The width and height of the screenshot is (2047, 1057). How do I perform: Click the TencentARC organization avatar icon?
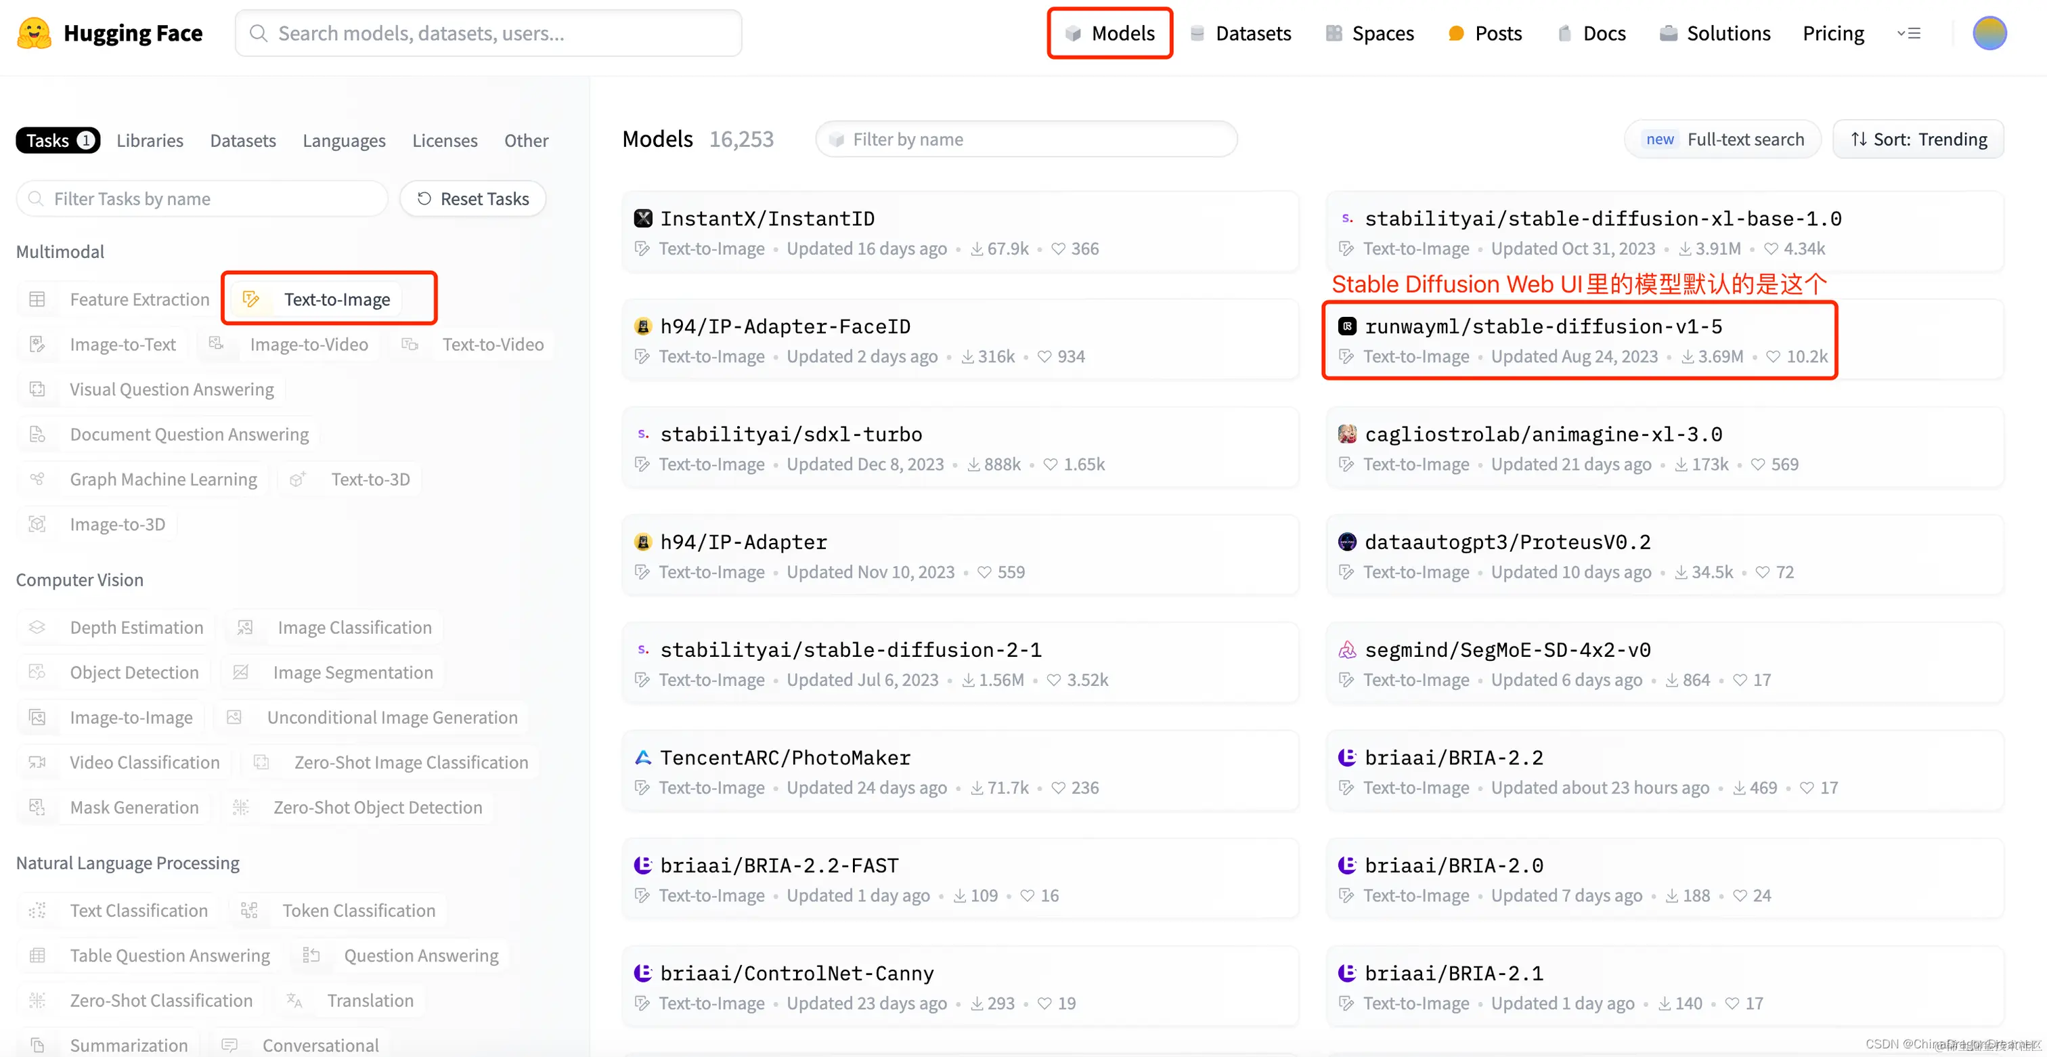pos(643,758)
